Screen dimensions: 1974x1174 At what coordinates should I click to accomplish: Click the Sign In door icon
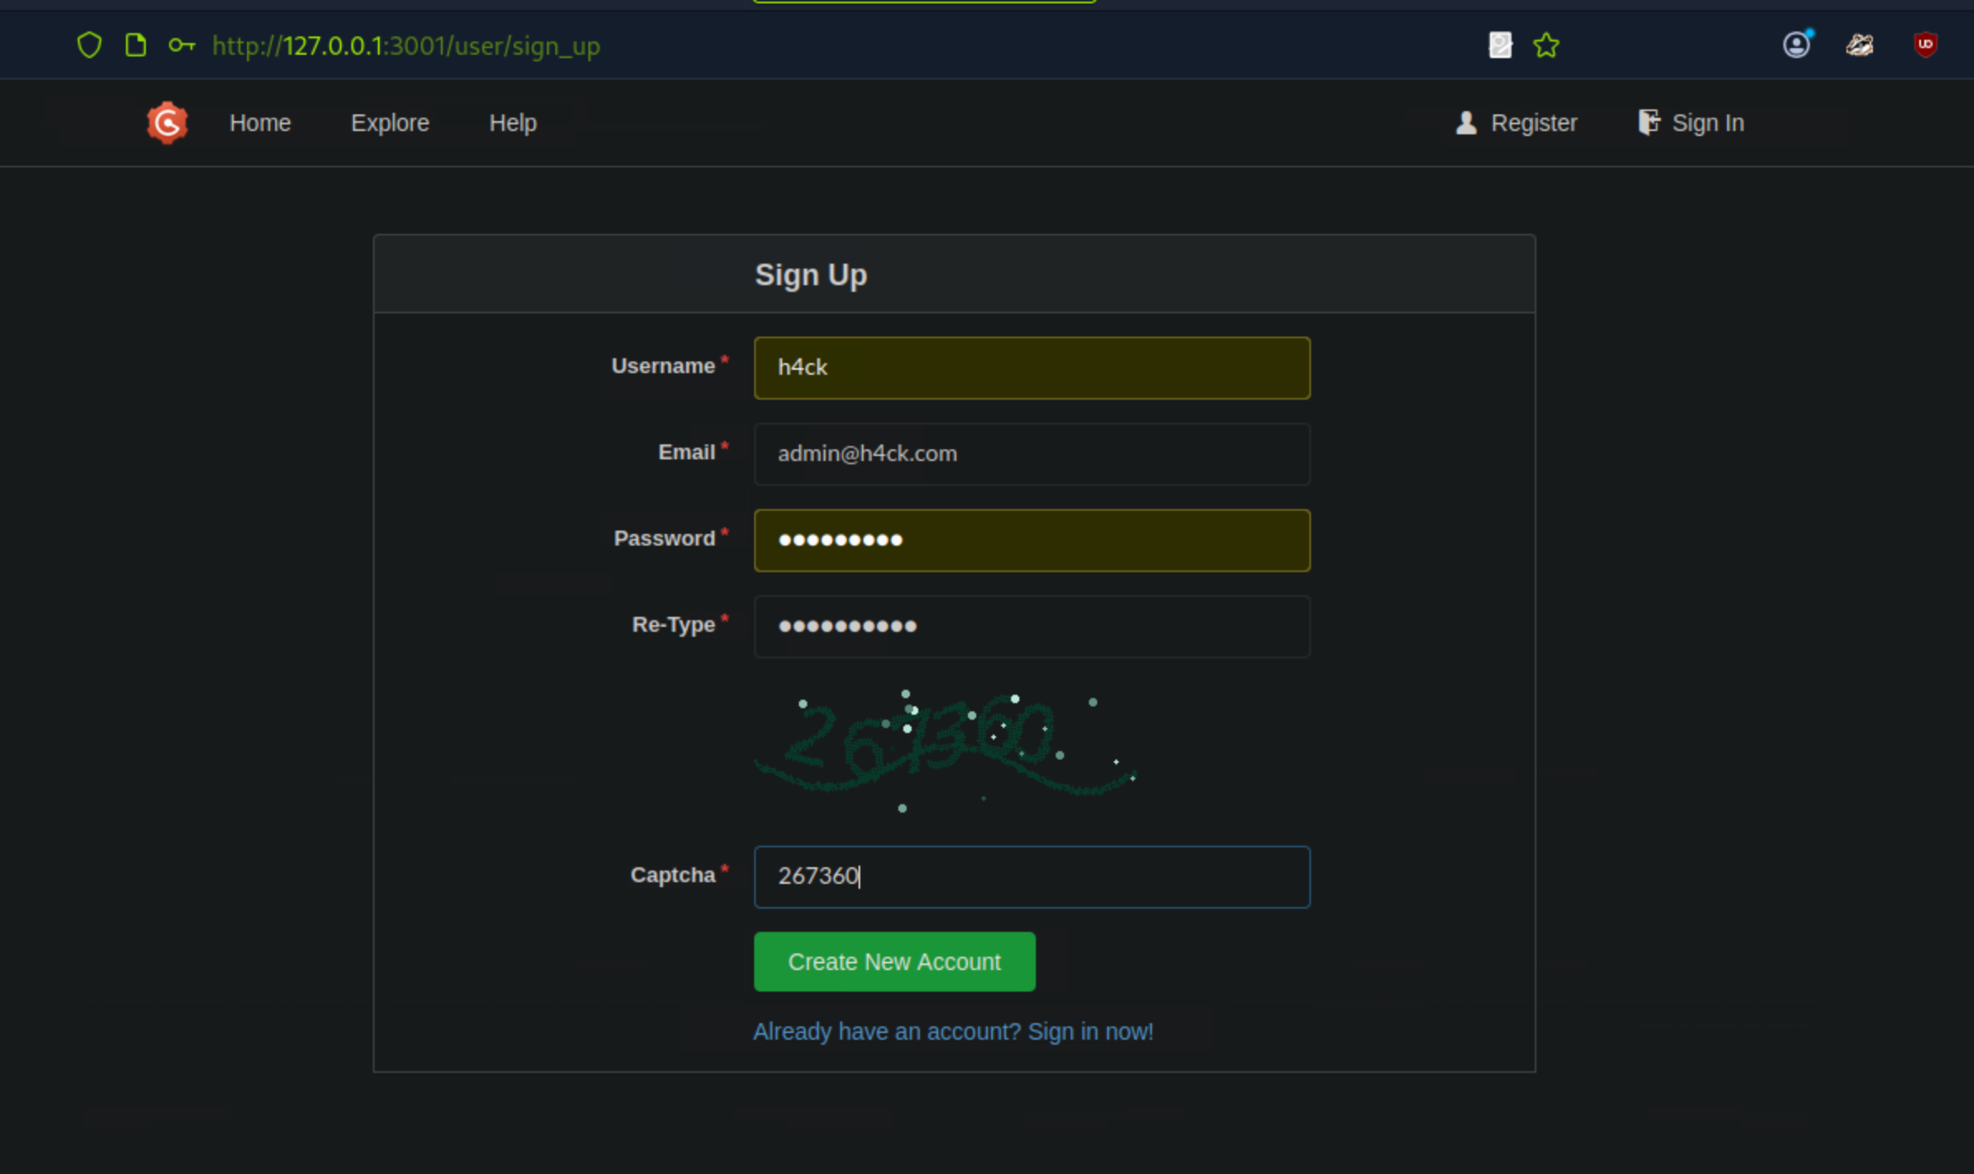pyautogui.click(x=1649, y=122)
